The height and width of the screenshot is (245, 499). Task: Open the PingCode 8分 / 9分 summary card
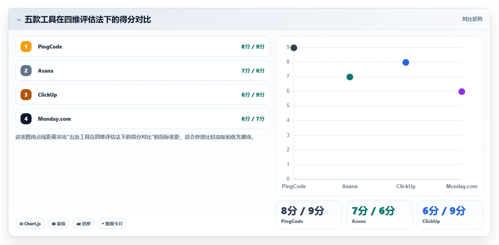(x=309, y=215)
